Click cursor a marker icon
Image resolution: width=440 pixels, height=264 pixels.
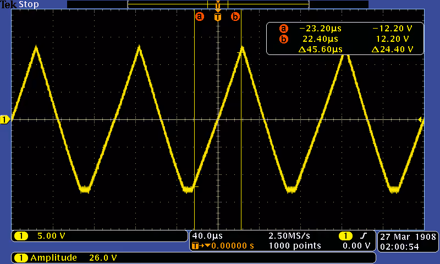(199, 16)
